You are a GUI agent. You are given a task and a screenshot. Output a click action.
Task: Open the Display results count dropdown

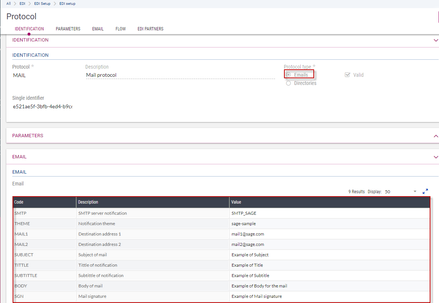[x=415, y=192]
